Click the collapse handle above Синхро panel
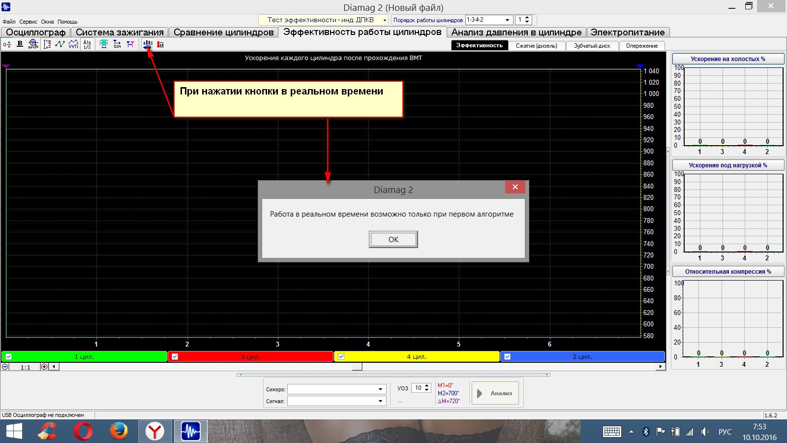This screenshot has height=443, width=787. coord(393,375)
